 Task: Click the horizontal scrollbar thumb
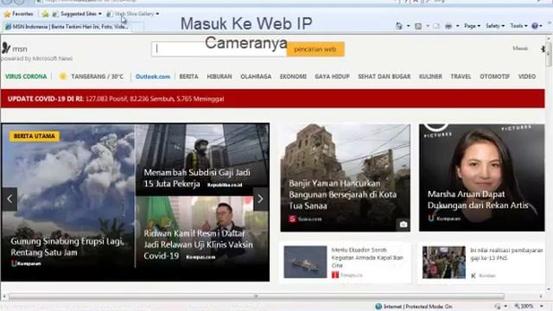pos(257,296)
